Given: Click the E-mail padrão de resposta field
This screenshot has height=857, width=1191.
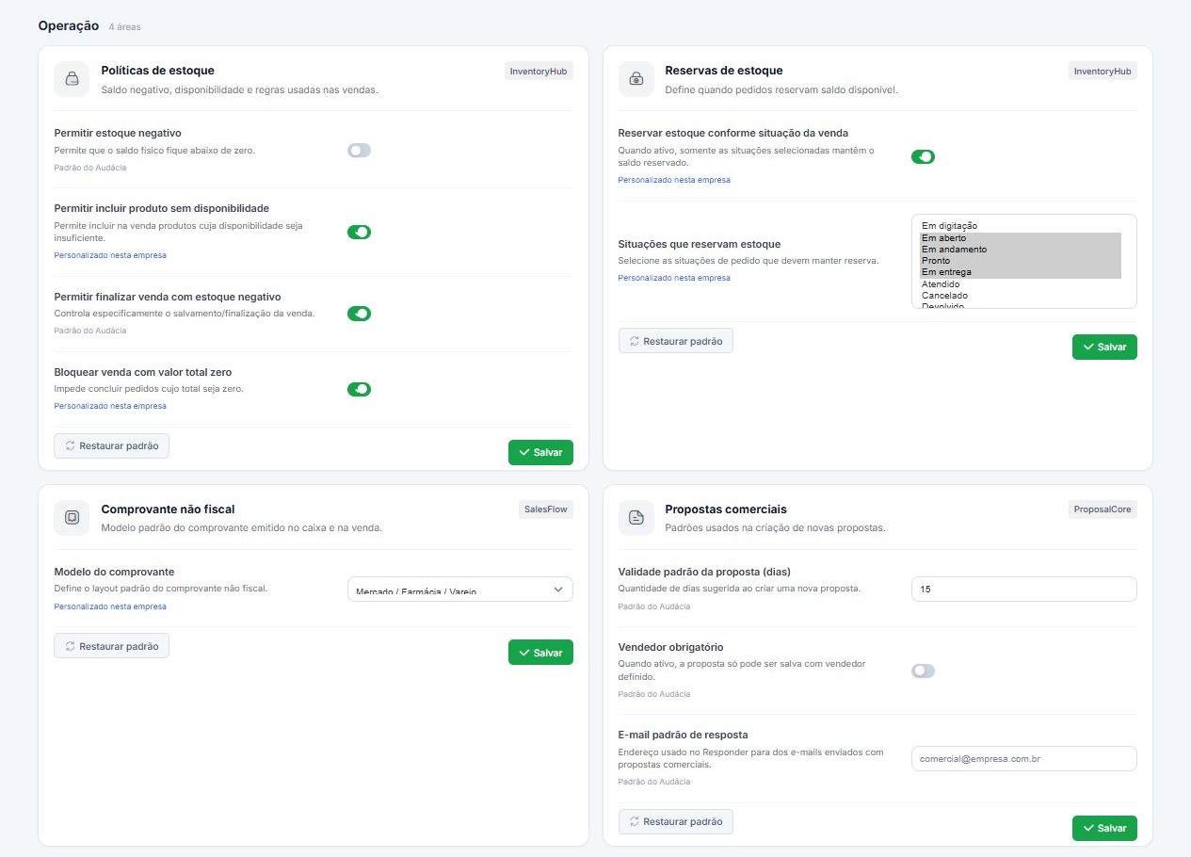Looking at the screenshot, I should tap(1024, 758).
